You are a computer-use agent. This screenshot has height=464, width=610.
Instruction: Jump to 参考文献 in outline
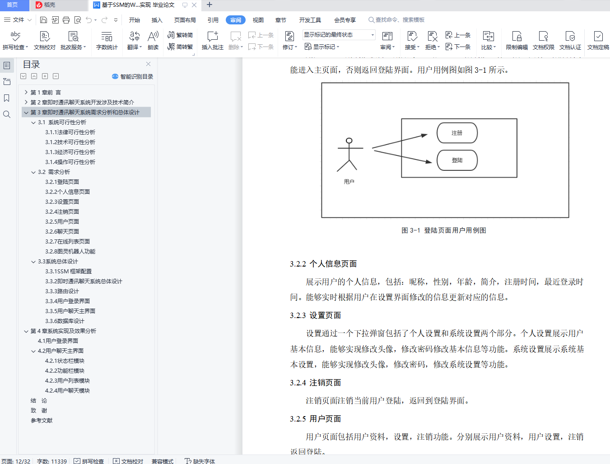click(x=42, y=421)
